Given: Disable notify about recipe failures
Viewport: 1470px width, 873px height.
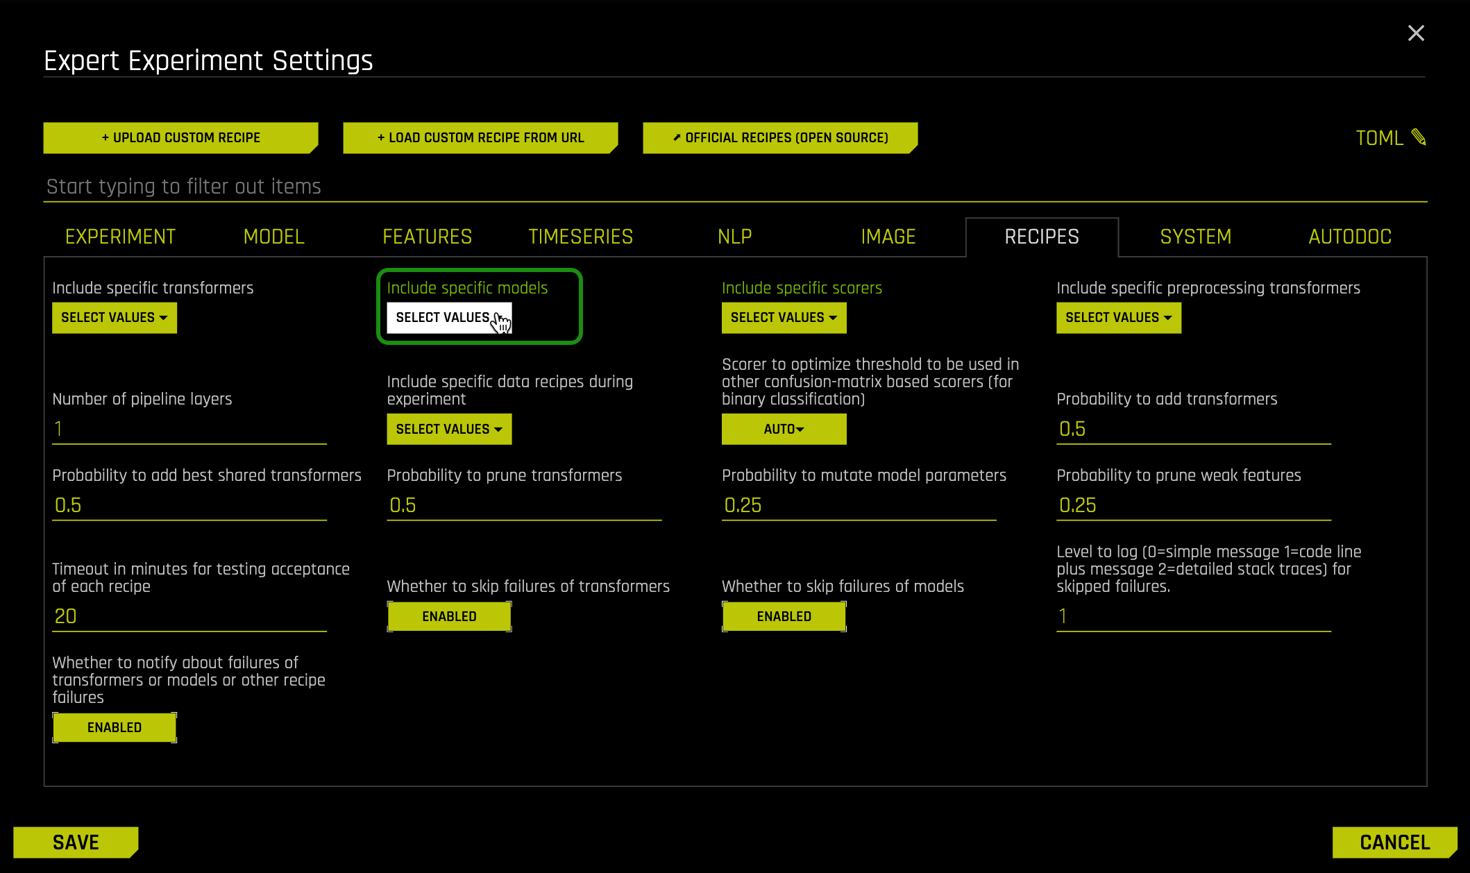Looking at the screenshot, I should [115, 727].
